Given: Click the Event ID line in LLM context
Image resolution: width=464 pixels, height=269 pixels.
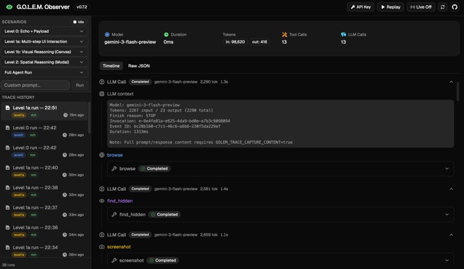Looking at the screenshot, I should click(165, 126).
